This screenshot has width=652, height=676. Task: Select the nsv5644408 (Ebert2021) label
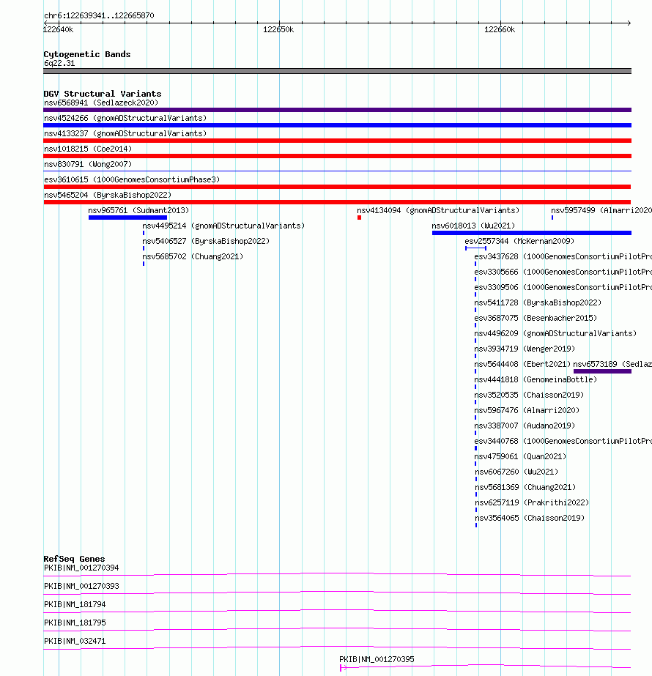click(522, 364)
